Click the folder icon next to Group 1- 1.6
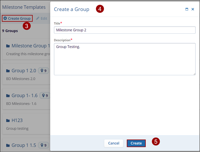This screenshot has height=152, width=200. click(8, 96)
